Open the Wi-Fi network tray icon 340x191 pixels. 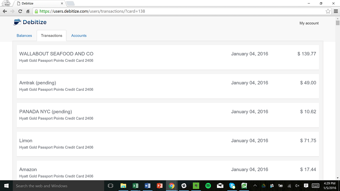(289, 186)
